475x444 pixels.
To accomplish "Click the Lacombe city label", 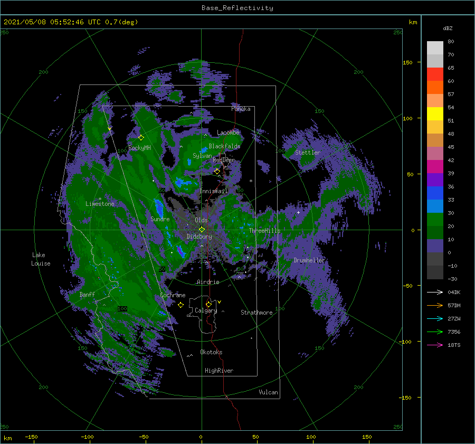I will tap(228, 133).
